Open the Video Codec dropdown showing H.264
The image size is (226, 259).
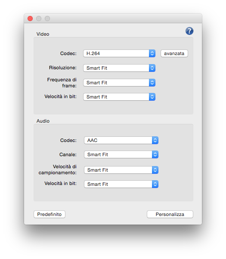[x=119, y=53]
